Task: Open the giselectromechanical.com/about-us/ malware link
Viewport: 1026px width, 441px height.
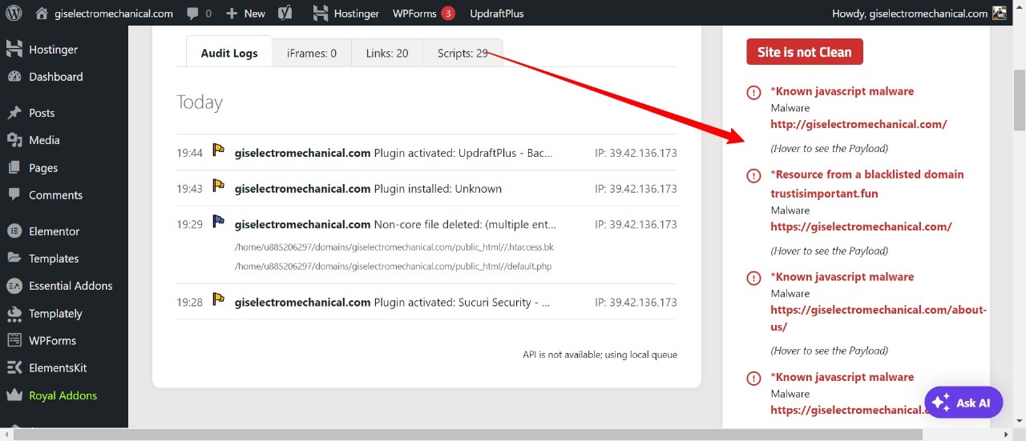Action: [x=879, y=318]
